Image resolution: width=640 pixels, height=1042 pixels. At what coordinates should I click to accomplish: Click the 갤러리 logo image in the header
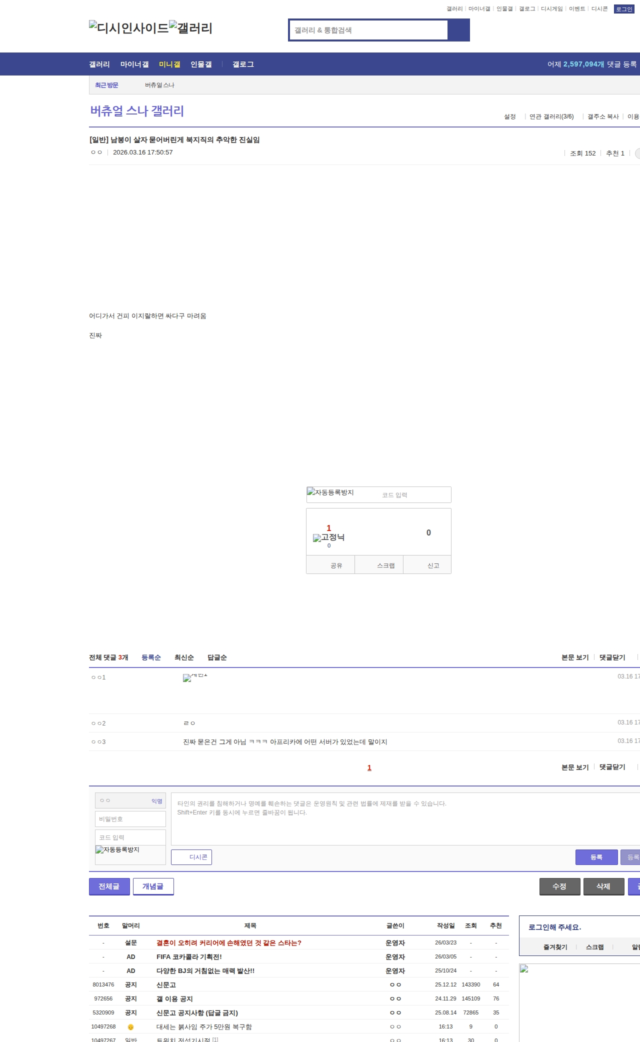[x=190, y=28]
